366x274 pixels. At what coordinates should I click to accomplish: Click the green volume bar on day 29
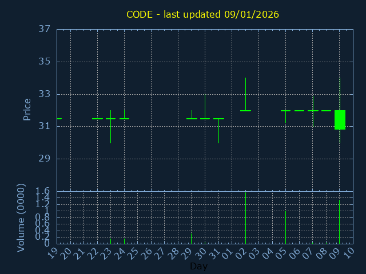pyautogui.click(x=191, y=238)
